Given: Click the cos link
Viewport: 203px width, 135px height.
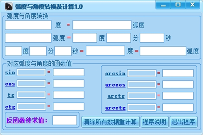Looking at the screenshot, I should click(10, 84).
